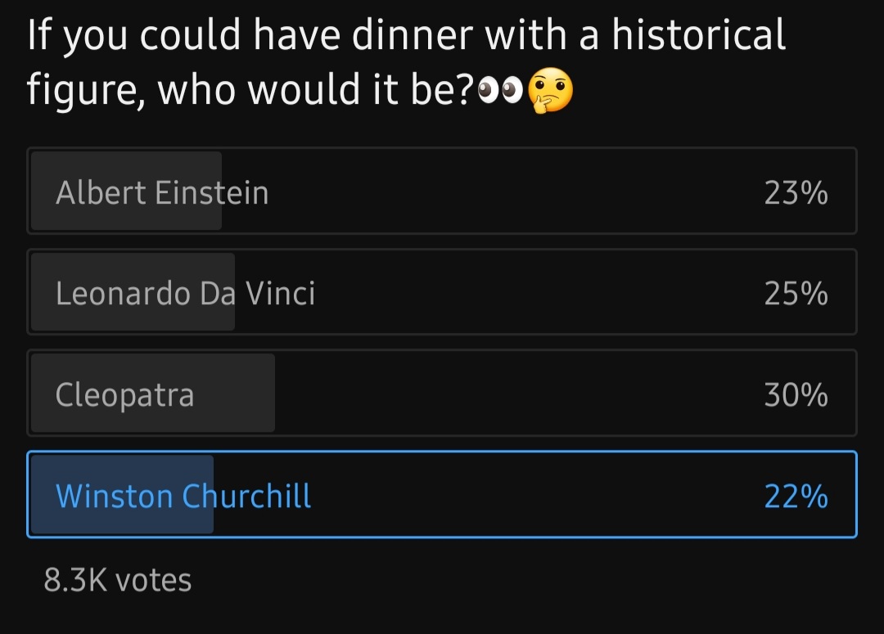Click the thinking face emoji
Screen dimensions: 884x634
point(550,90)
